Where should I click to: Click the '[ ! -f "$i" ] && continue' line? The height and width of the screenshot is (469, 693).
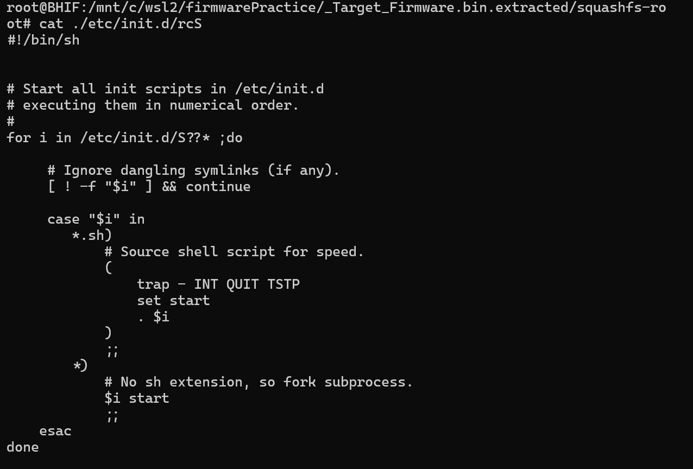[x=149, y=187]
